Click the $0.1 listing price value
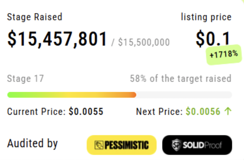 pos(213,39)
